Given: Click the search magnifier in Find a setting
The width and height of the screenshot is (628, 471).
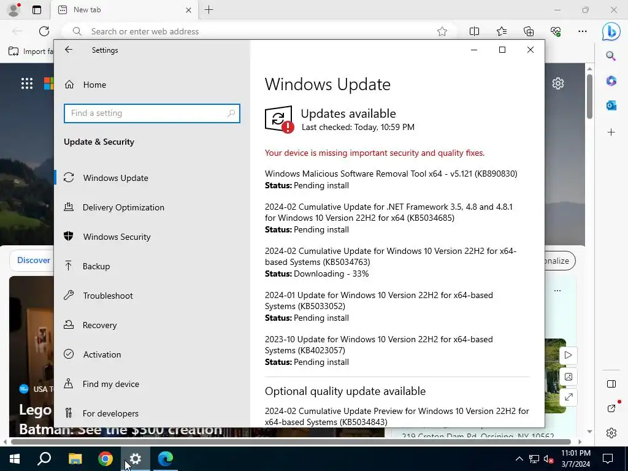Looking at the screenshot, I should (x=231, y=113).
